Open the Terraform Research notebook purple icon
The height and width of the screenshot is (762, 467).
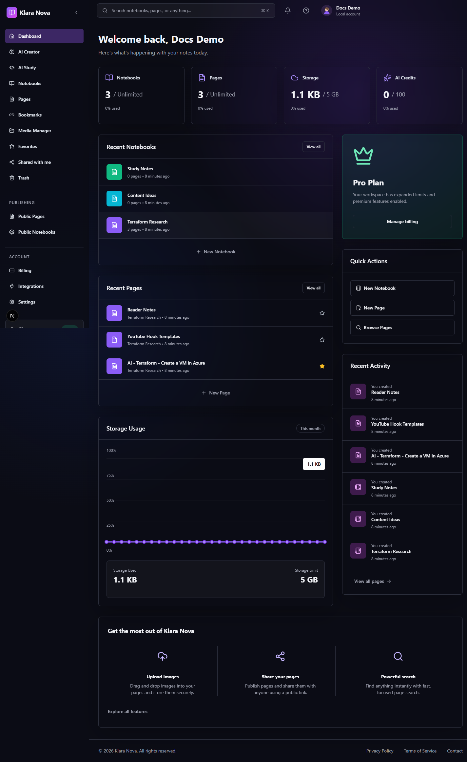[114, 225]
